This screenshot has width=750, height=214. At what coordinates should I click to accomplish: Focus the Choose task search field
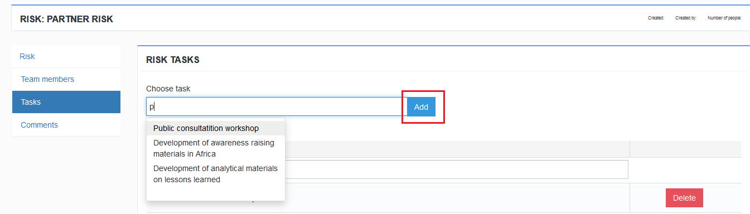pyautogui.click(x=277, y=106)
